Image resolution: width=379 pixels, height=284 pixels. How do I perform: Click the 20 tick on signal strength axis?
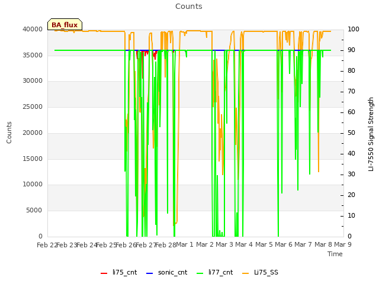click(351, 195)
